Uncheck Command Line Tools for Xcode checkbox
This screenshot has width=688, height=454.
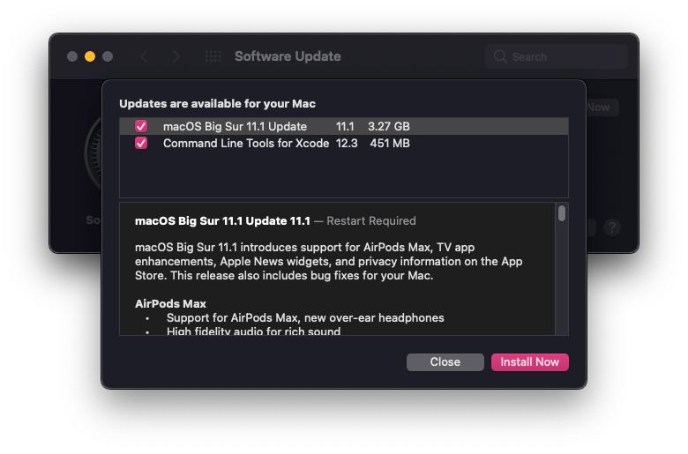coord(141,143)
